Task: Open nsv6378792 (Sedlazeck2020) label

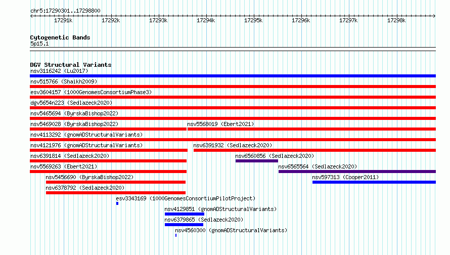Action: coord(85,188)
